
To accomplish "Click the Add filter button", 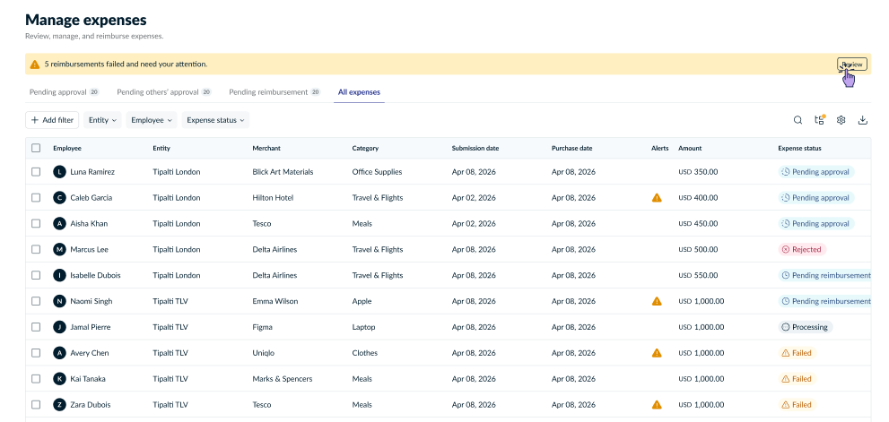I will [x=52, y=120].
